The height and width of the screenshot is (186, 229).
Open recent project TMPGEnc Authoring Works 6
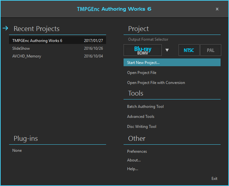click(58, 40)
